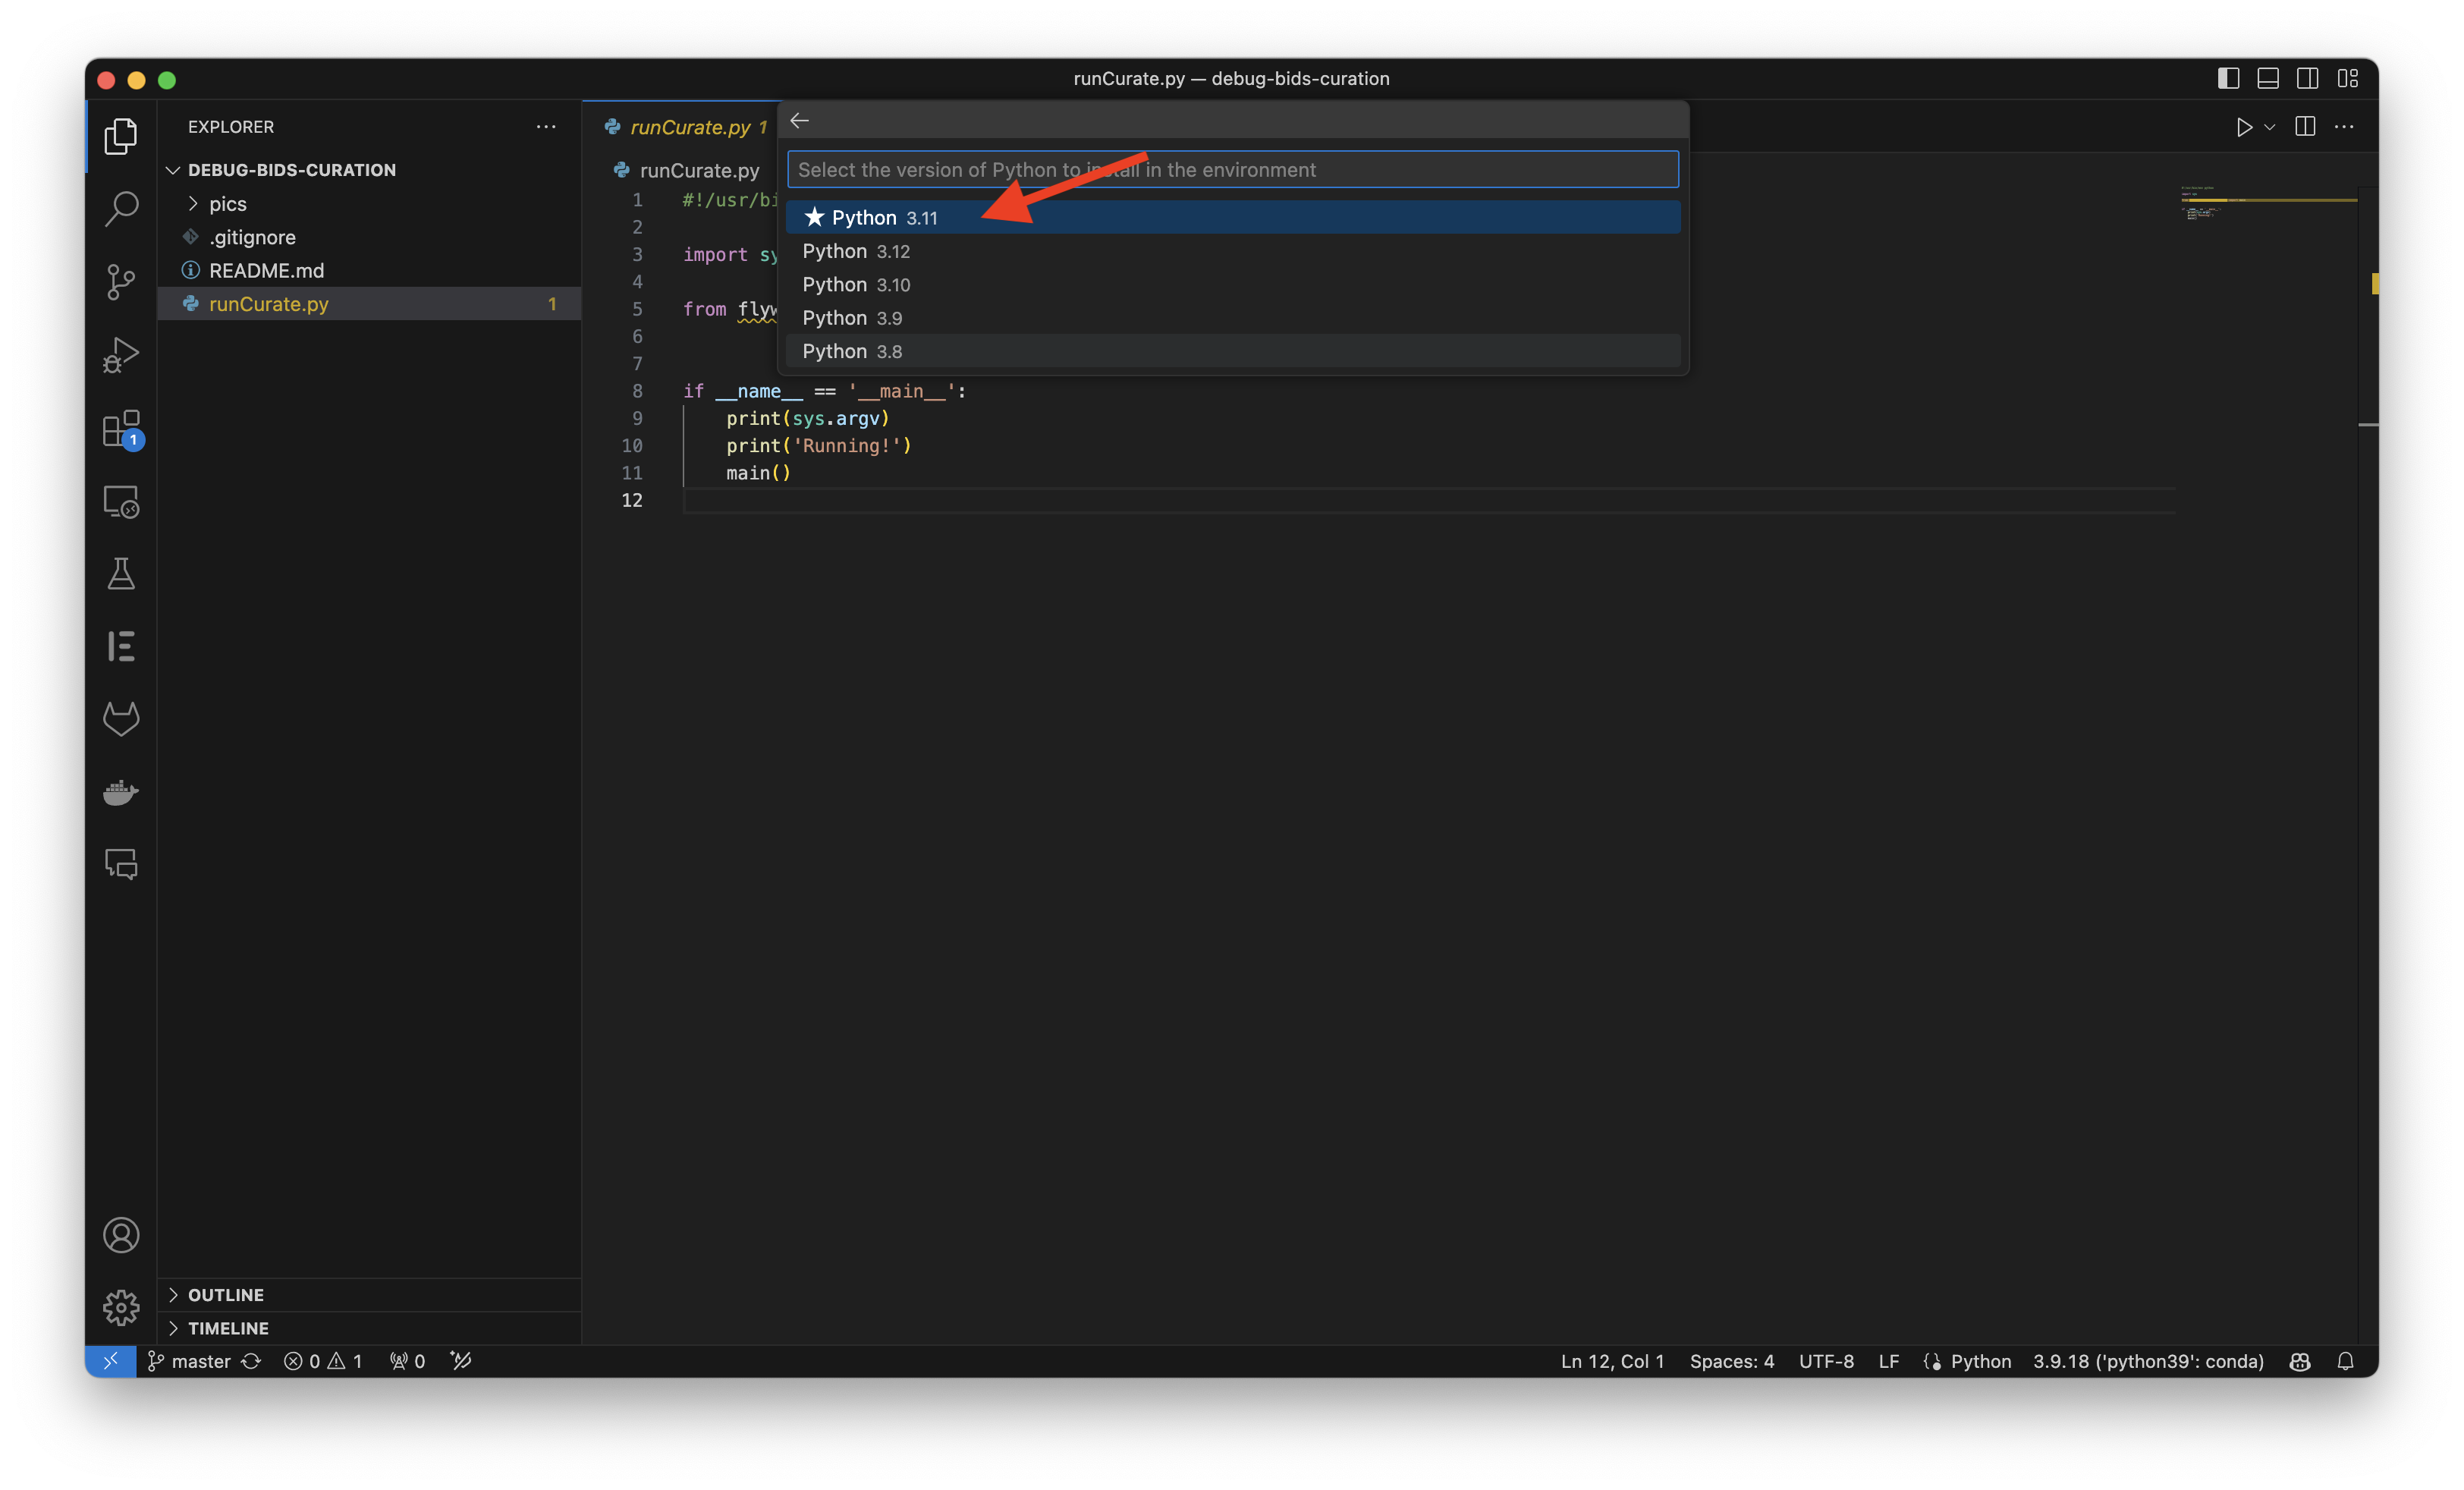
Task: Open Explorer Views and More Actions ellipsis
Action: (x=546, y=127)
